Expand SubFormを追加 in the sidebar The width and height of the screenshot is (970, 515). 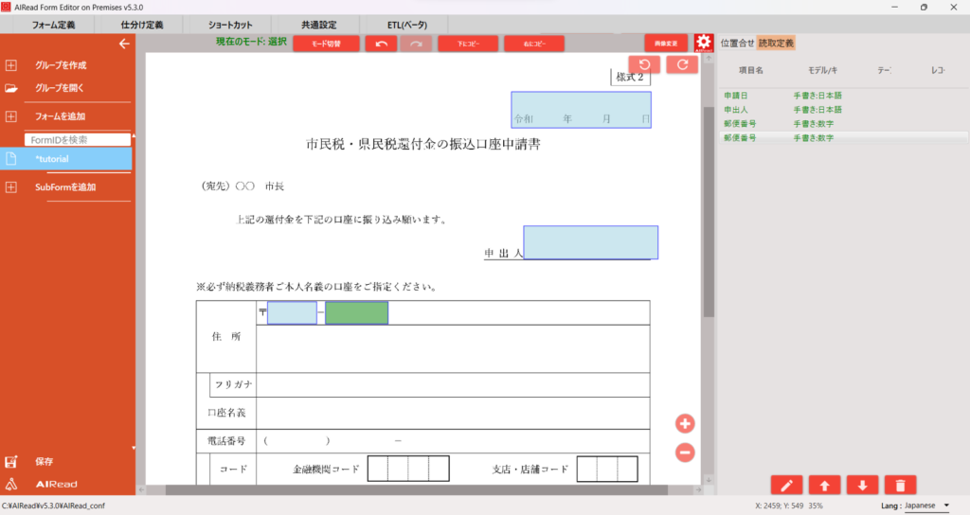11,187
